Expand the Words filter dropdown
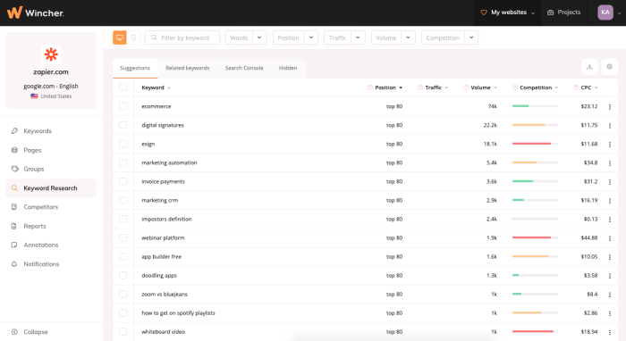The height and width of the screenshot is (341, 626). [x=259, y=37]
